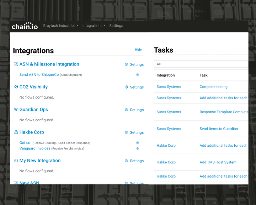Click the CO2 Visibility globe icon
This screenshot has width=256, height=205.
coord(16,86)
